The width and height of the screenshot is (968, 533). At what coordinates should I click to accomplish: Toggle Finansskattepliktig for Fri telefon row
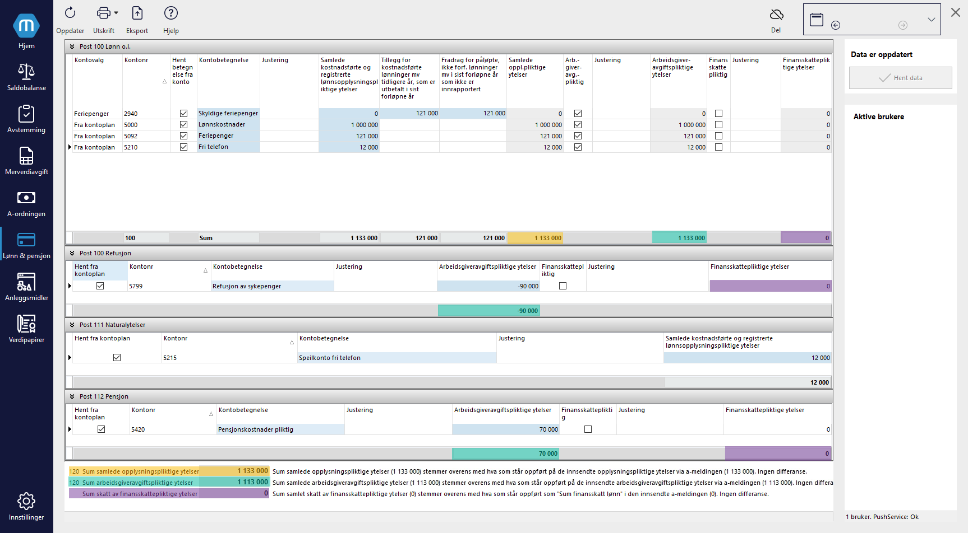718,147
